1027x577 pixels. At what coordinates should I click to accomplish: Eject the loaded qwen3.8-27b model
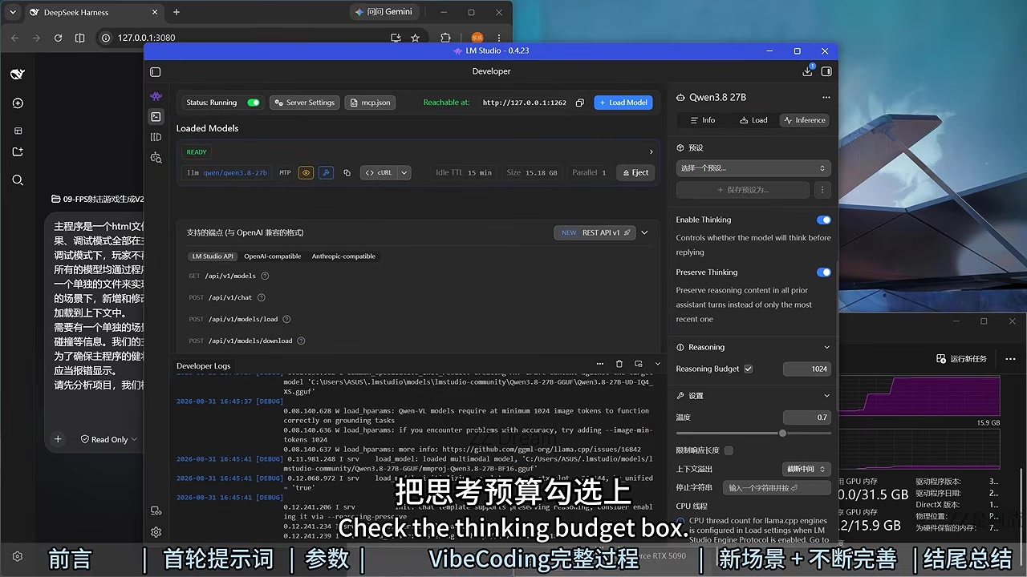tap(635, 172)
